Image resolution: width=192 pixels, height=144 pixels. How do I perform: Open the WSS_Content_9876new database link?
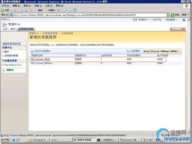(x=42, y=63)
